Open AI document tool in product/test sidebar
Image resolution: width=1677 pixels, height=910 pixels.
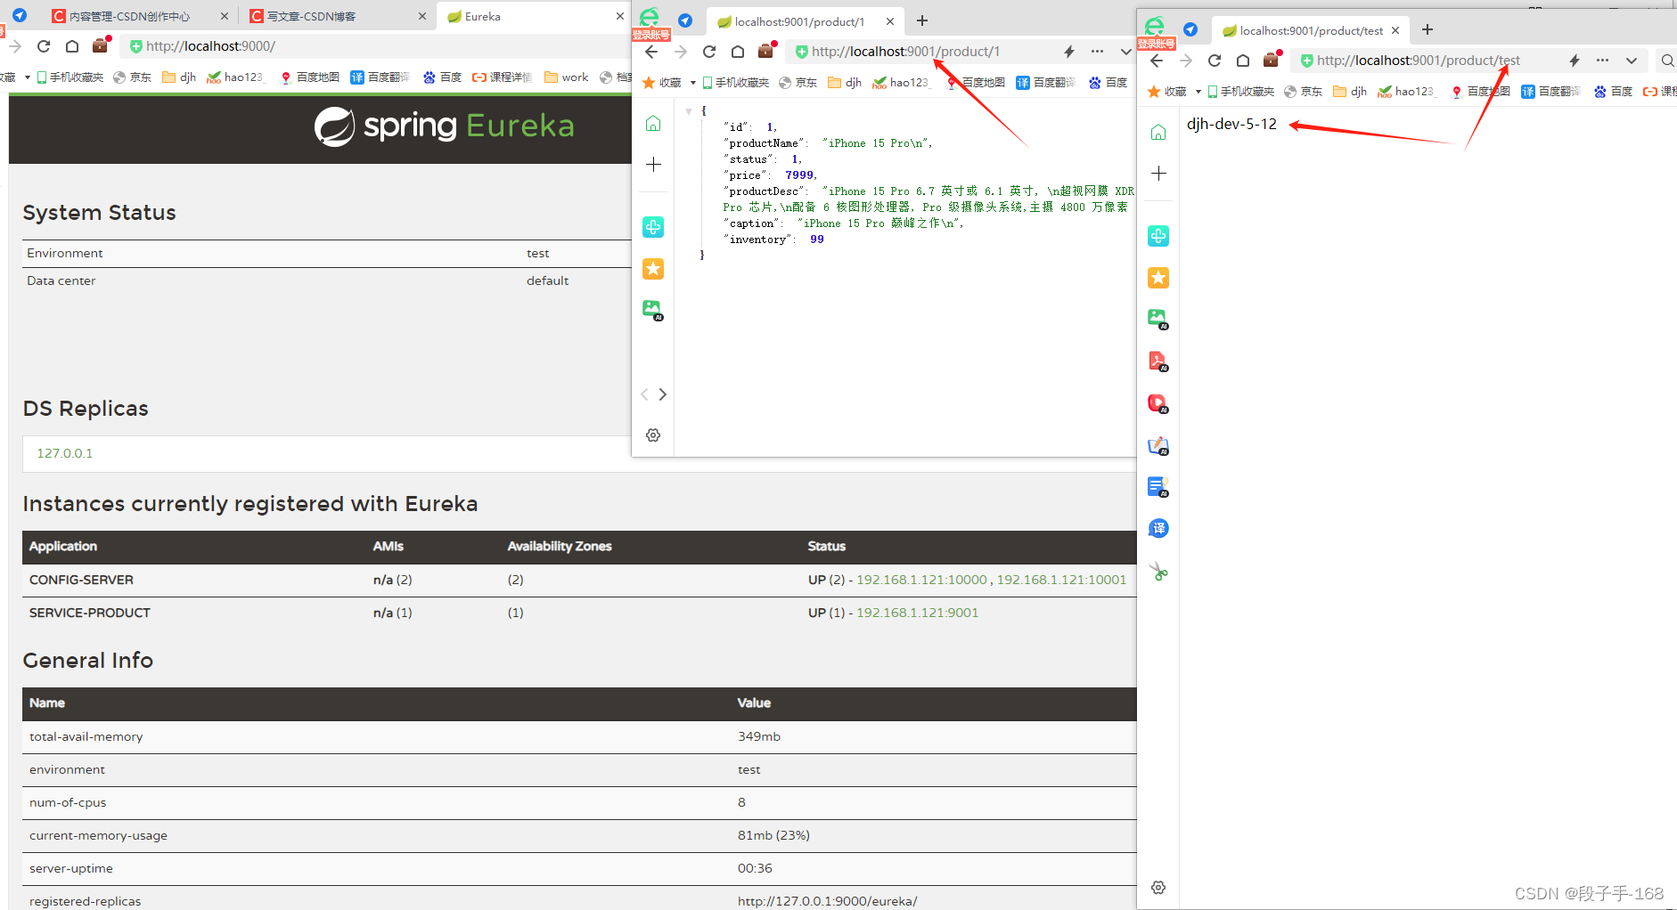[x=1158, y=487]
